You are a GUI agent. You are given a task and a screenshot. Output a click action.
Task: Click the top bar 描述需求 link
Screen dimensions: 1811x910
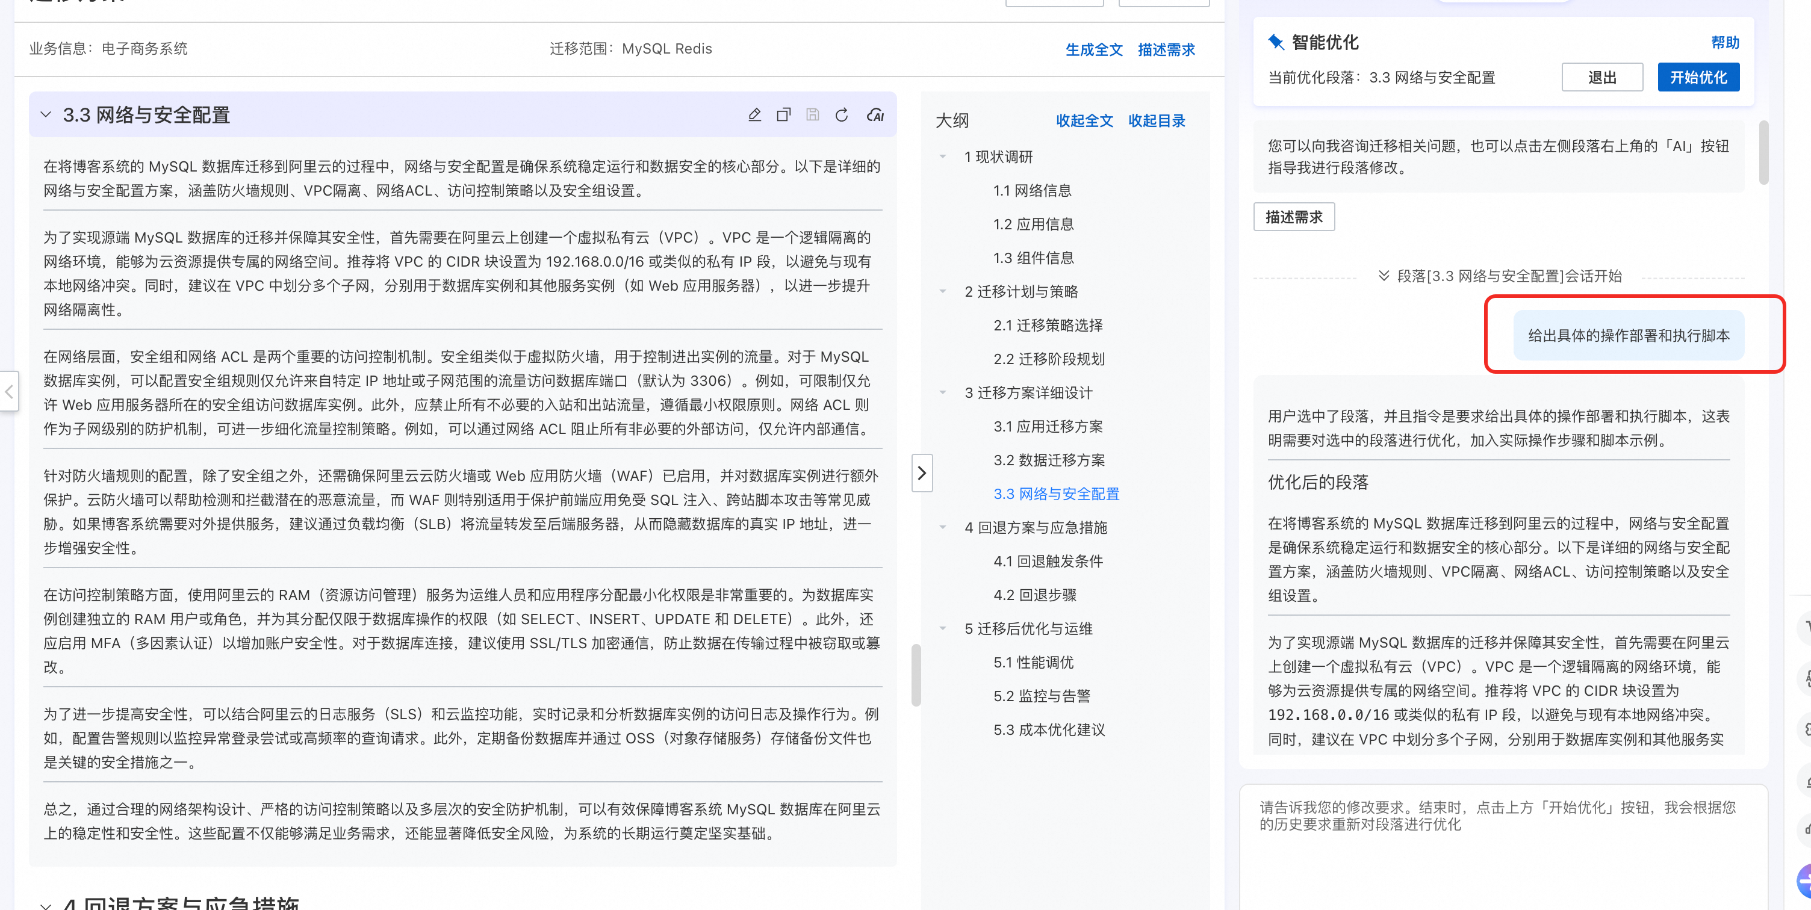[1166, 49]
